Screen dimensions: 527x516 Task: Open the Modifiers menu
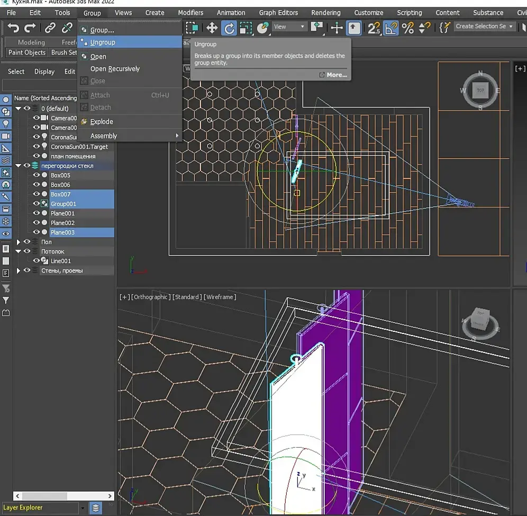point(190,13)
